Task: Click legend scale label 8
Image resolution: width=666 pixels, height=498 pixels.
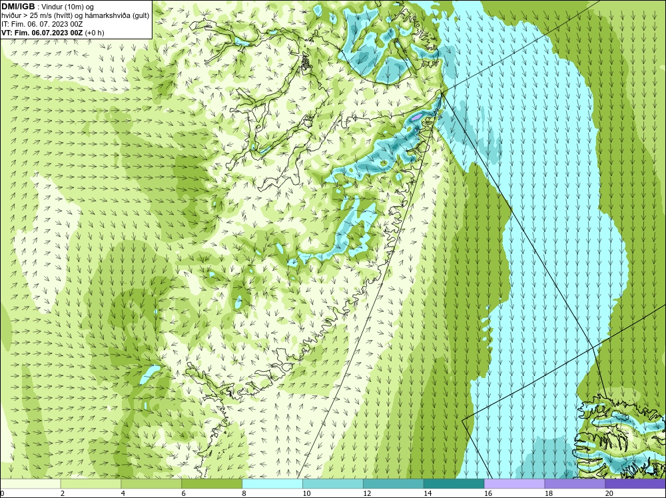Action: pos(244,493)
